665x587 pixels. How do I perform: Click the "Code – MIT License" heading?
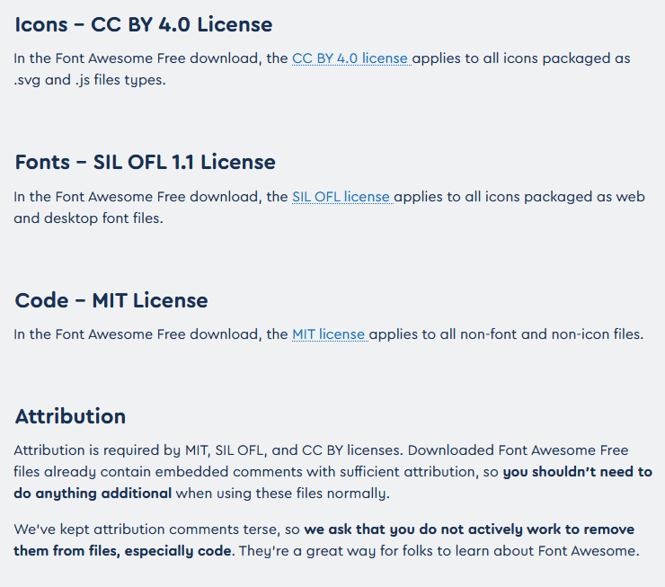pos(111,300)
